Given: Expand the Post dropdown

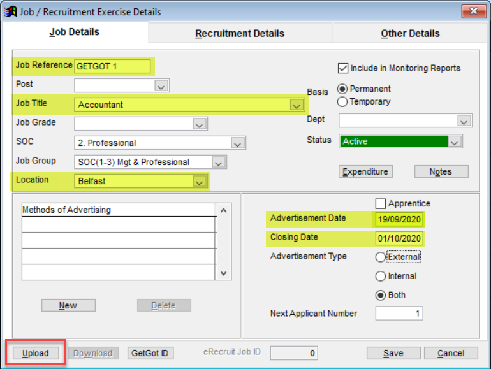Looking at the screenshot, I should pos(161,85).
